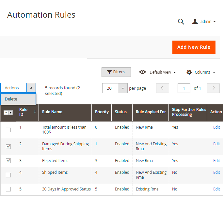Open the admin user account menu
This screenshot has height=198, width=223.
(204, 22)
